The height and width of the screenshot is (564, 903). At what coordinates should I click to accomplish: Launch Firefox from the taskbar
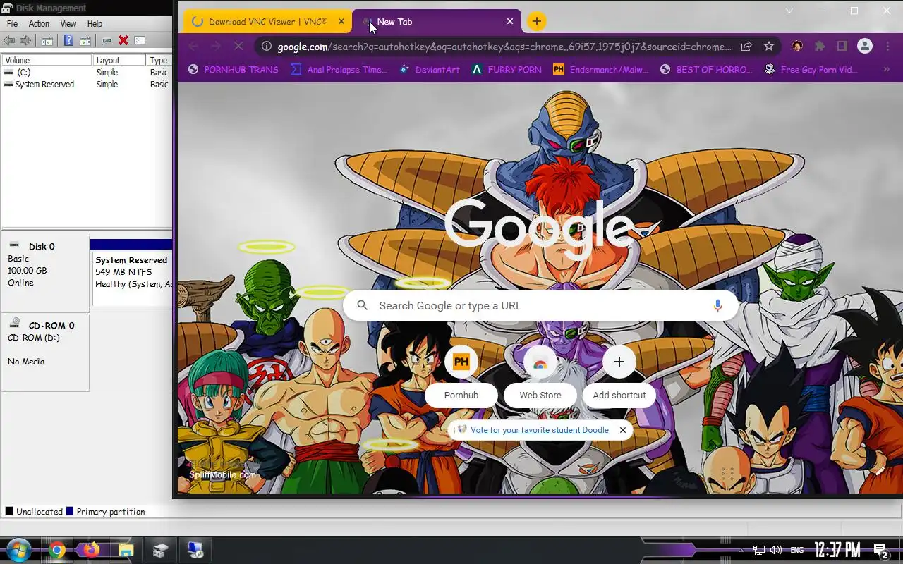point(92,550)
